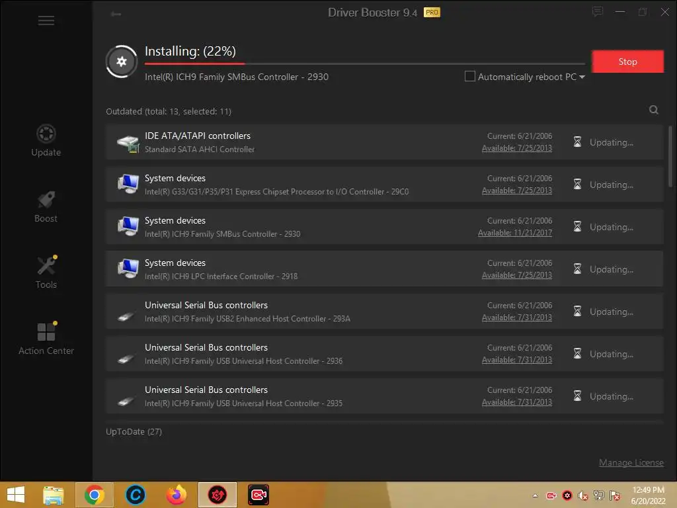Viewport: 677px width, 508px height.
Task: Click the UpToDate (27) section header
Action: coord(134,431)
